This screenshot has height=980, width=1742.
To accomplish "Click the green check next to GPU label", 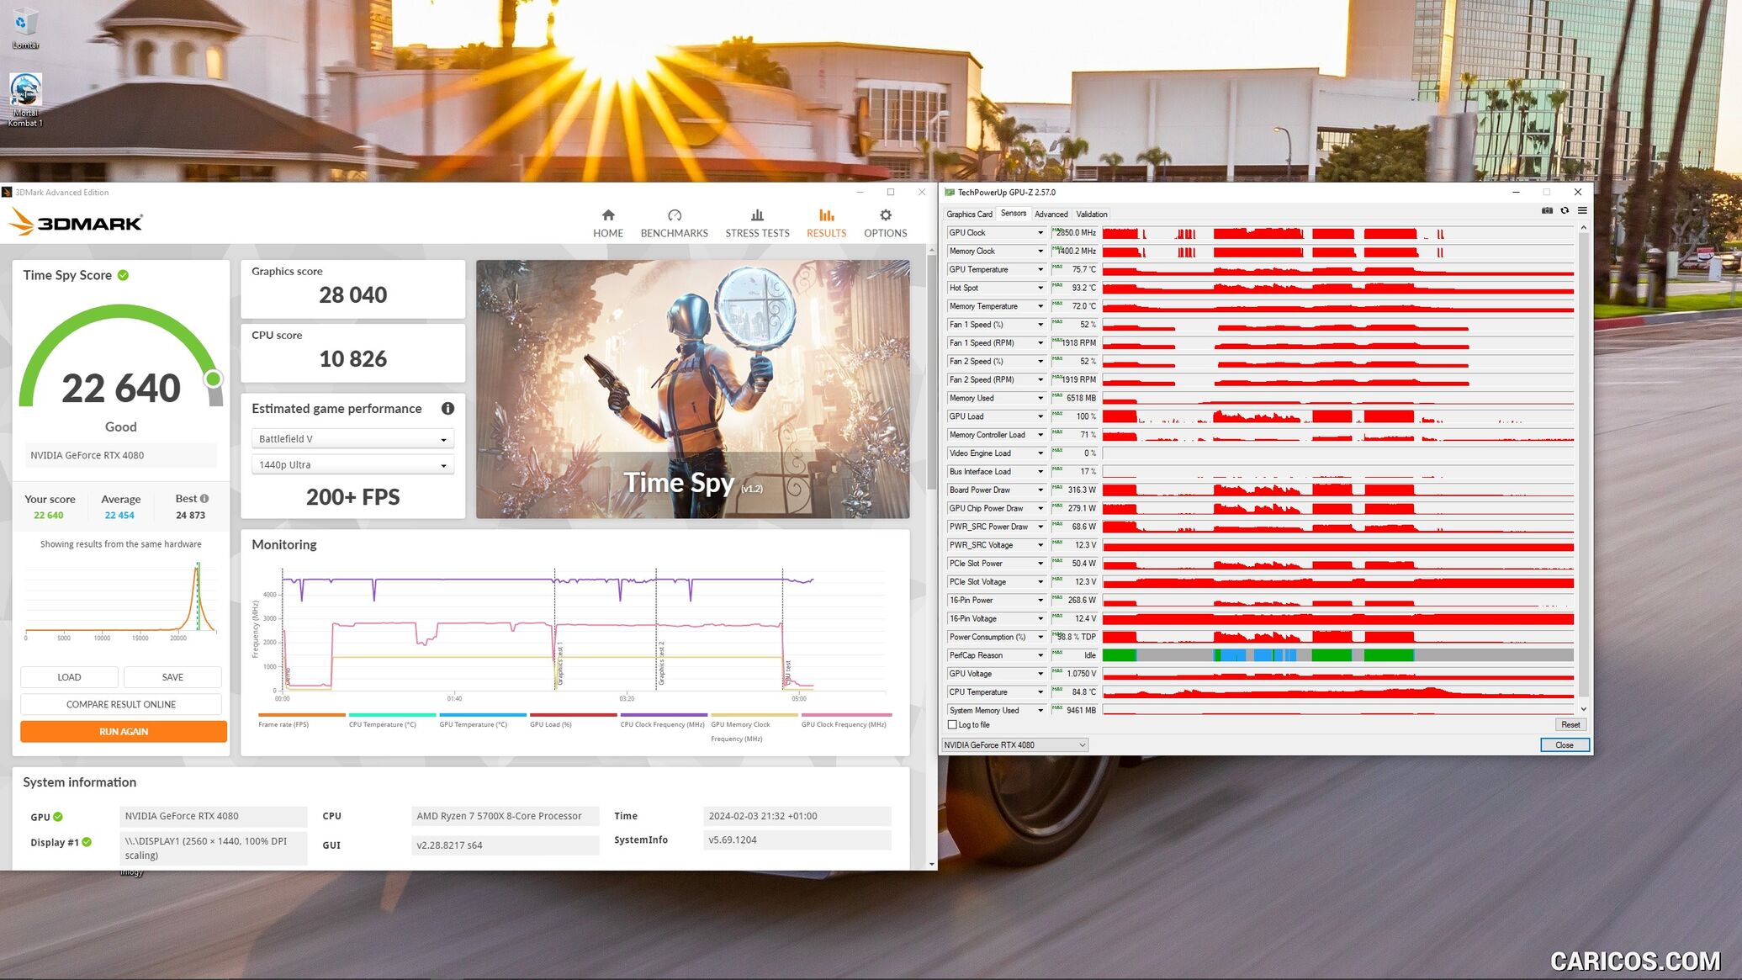I will [x=58, y=817].
